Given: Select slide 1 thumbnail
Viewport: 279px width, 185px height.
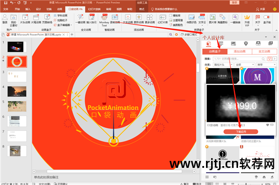Looking at the screenshot, I should pyautogui.click(x=17, y=47).
